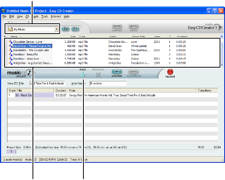This screenshot has width=225, height=180.
Task: Select track 1 Rock Star row
Action: pos(112,95)
